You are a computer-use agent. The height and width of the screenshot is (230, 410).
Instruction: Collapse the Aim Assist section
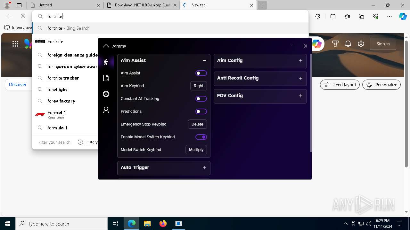(x=204, y=60)
